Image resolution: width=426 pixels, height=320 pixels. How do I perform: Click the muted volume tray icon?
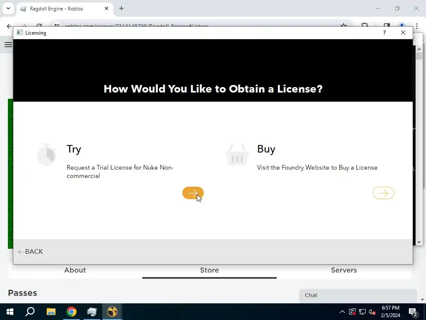[x=372, y=312]
